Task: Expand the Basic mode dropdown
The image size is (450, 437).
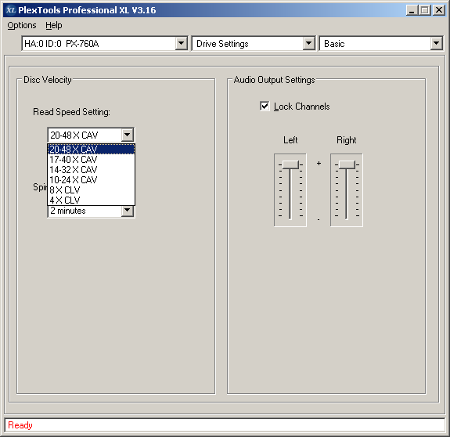Action: tap(436, 43)
